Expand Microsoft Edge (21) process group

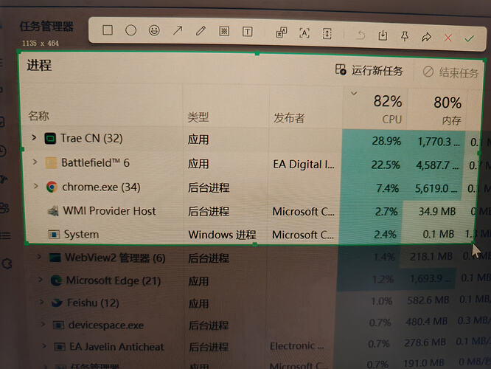40,279
